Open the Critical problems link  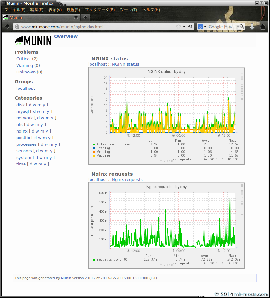pyautogui.click(x=24, y=59)
